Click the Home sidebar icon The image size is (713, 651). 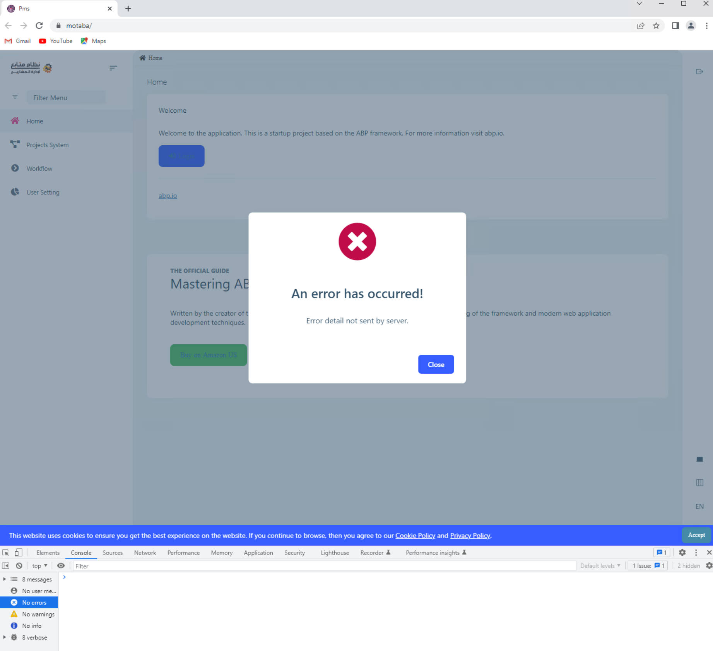pyautogui.click(x=15, y=121)
